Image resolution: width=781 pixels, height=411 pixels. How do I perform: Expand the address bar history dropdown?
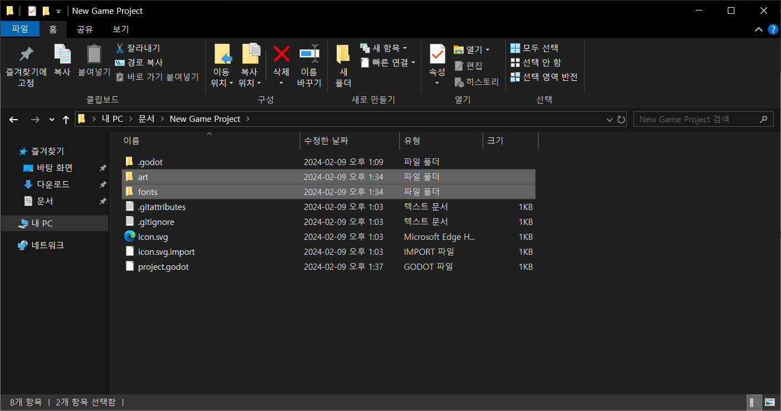click(609, 119)
